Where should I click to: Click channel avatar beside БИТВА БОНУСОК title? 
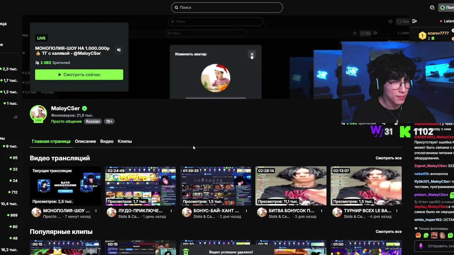pyautogui.click(x=262, y=212)
